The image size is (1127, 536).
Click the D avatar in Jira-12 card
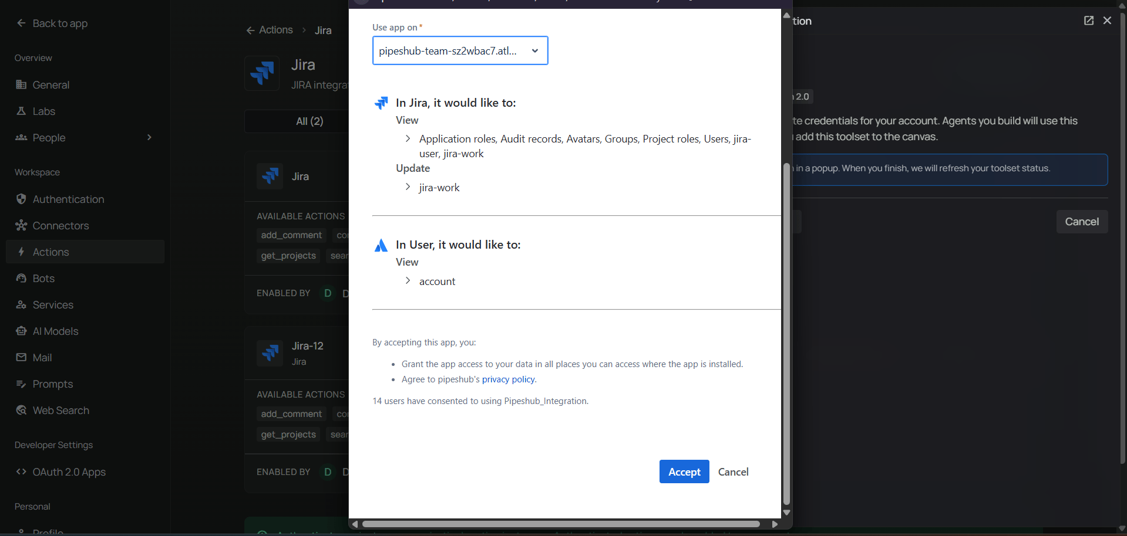[x=328, y=471]
